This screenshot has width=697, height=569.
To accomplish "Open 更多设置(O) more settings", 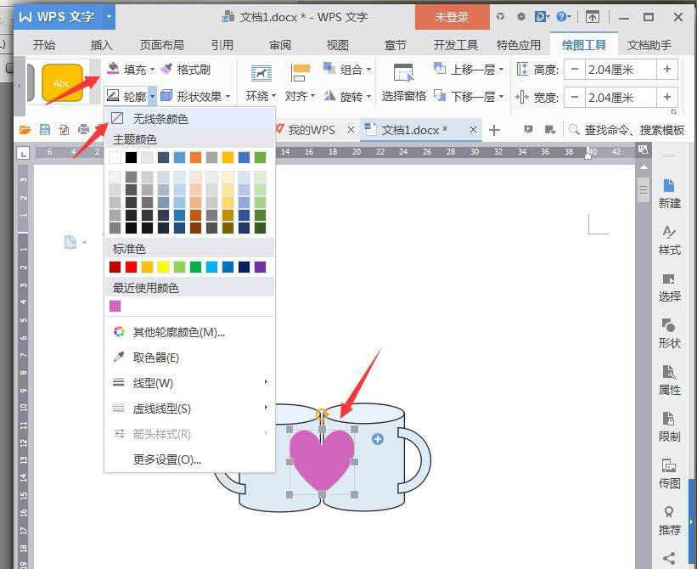I will pos(189,459).
